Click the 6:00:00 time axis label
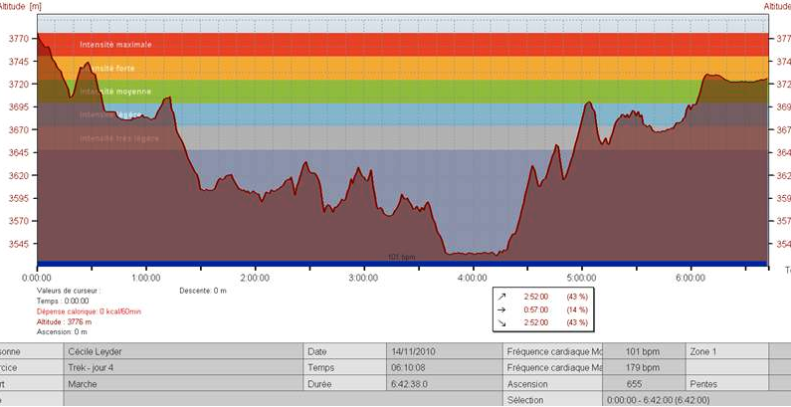Screen dimensions: 791x407 690,278
